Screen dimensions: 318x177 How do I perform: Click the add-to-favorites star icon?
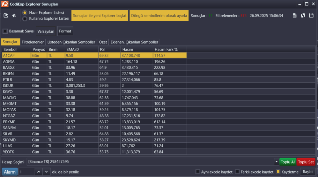tap(14, 16)
